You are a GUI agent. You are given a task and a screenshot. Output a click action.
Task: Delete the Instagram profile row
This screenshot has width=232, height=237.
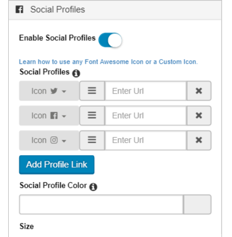[199, 140]
